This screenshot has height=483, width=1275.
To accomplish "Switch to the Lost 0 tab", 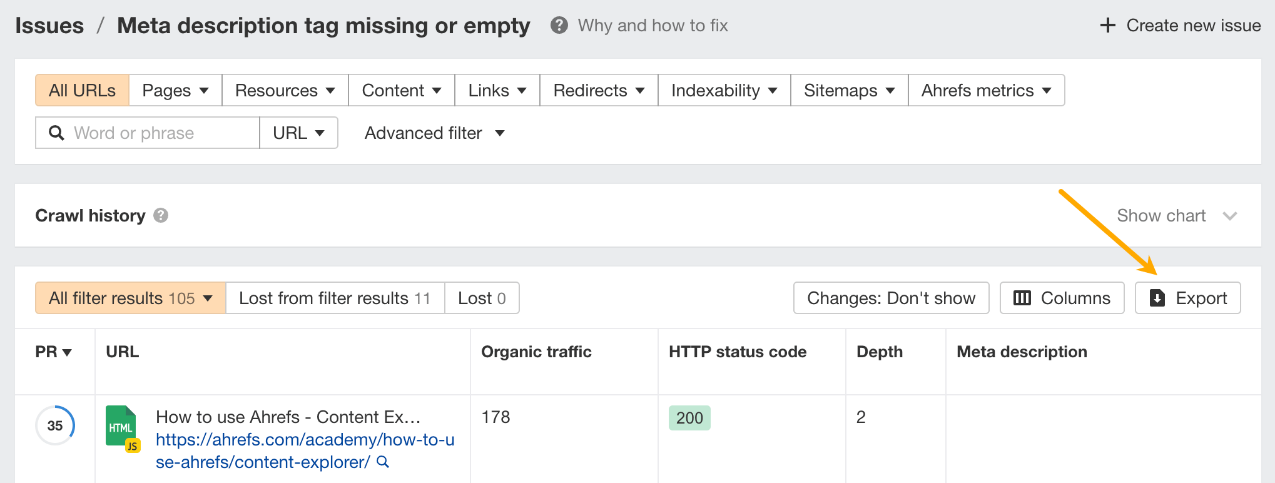I will (482, 298).
